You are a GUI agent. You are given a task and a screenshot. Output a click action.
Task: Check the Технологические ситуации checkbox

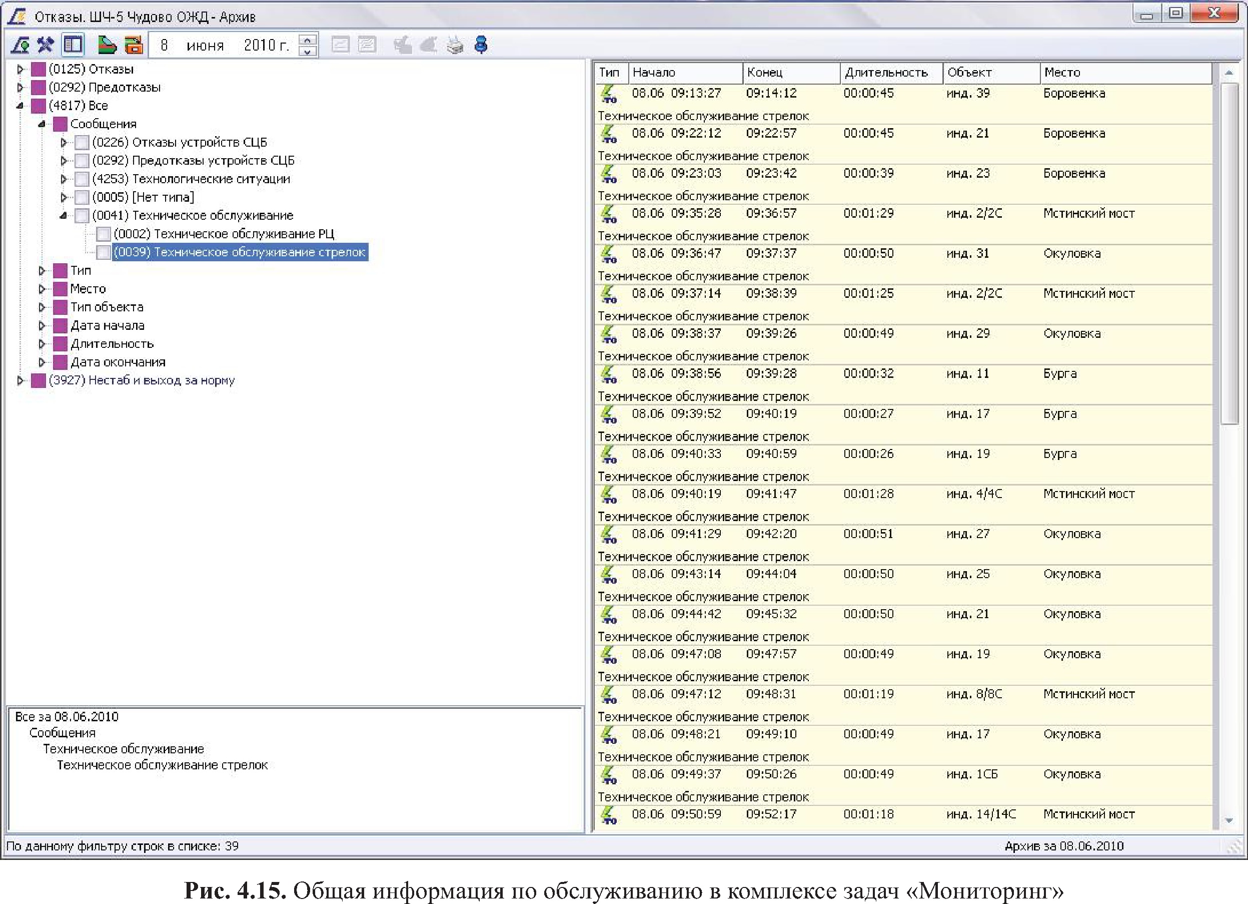[82, 180]
